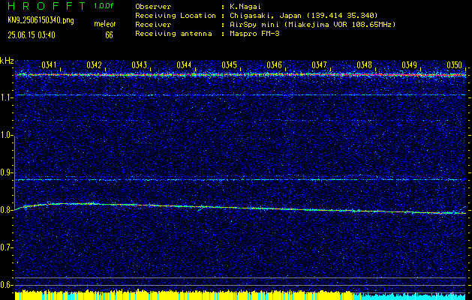Viewport: 472px width, 300px height.
Task: Click the meteor count value 66
Action: point(109,35)
